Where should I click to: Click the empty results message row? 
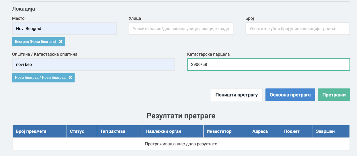181,144
